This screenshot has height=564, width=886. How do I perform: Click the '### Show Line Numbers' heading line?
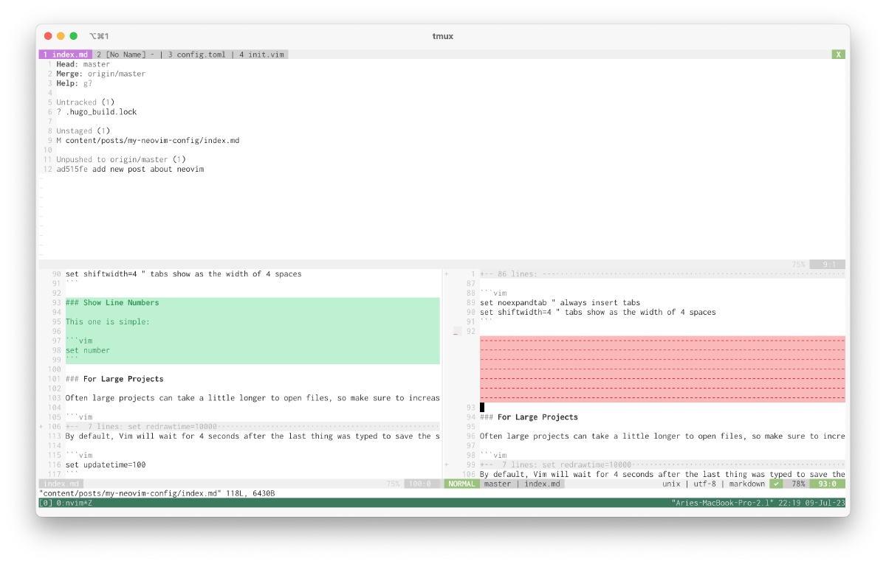coord(111,303)
